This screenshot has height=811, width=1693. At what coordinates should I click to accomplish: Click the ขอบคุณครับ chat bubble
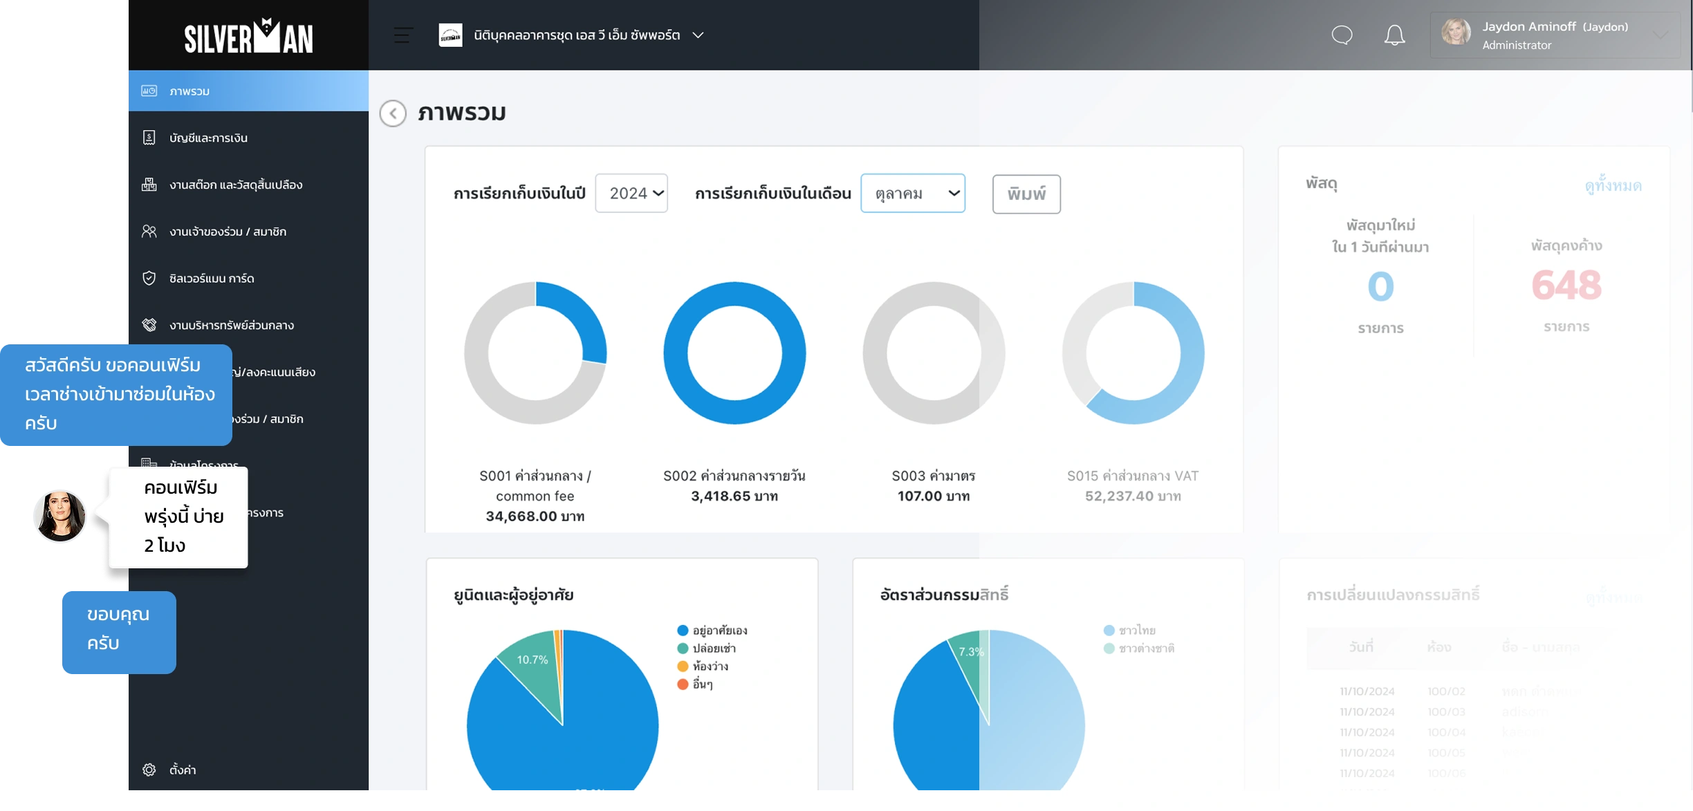pyautogui.click(x=119, y=632)
